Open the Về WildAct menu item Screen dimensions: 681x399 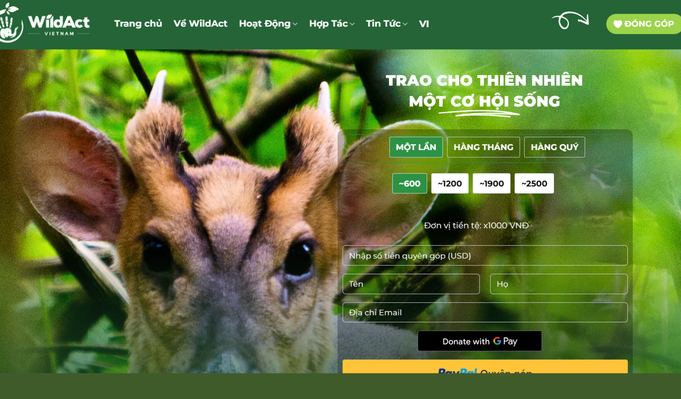(x=200, y=24)
